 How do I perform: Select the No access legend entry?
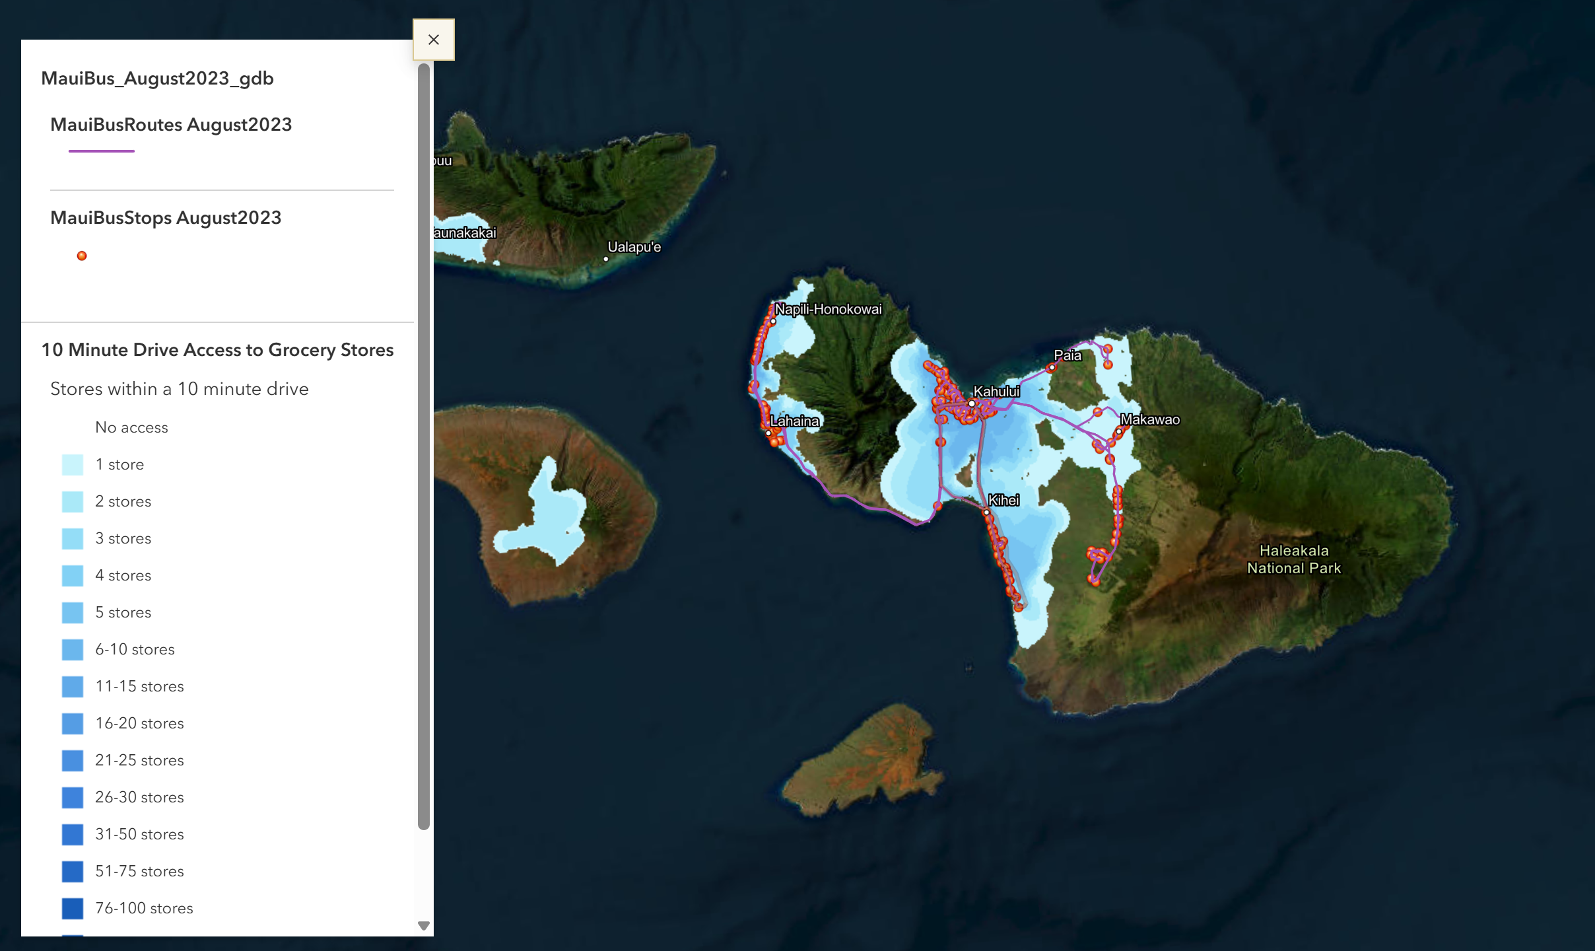coord(131,427)
